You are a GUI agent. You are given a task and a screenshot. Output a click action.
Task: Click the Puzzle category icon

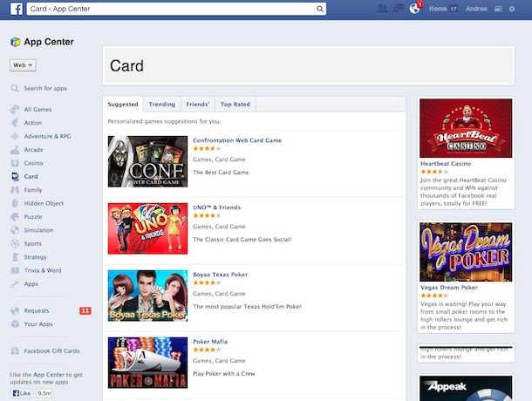(x=15, y=217)
